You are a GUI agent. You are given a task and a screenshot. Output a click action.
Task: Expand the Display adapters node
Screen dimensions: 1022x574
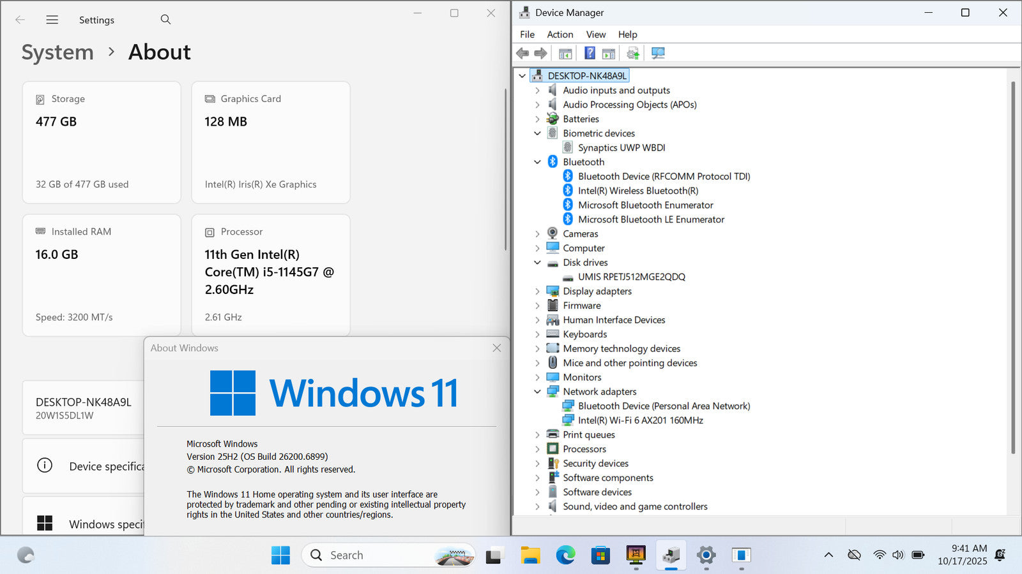[x=537, y=291]
